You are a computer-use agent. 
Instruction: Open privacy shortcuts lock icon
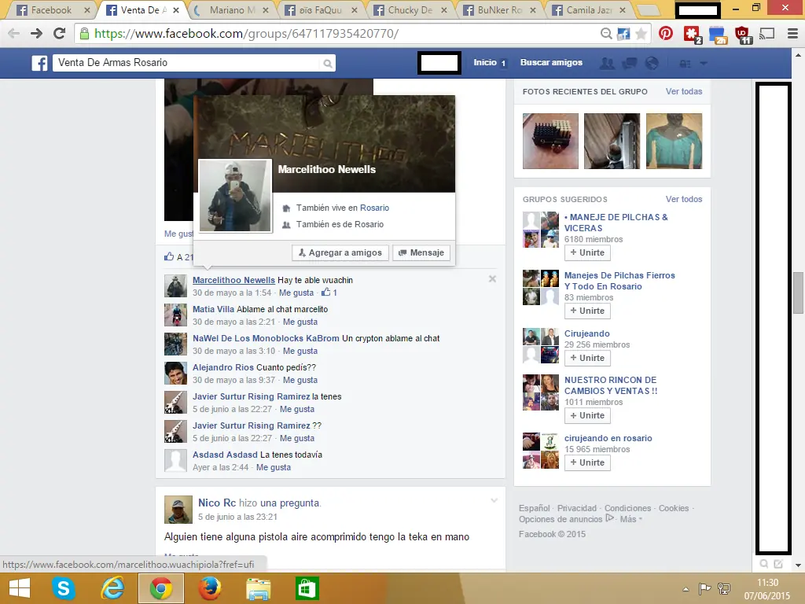click(x=685, y=64)
